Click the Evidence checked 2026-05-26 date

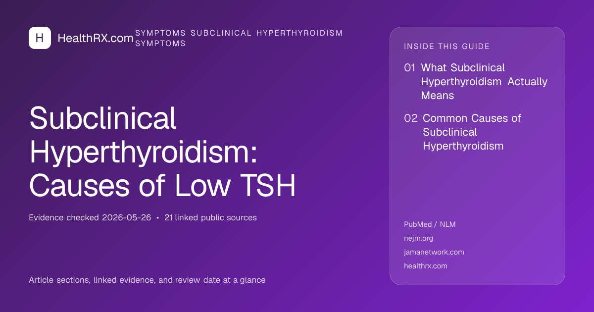[90, 217]
